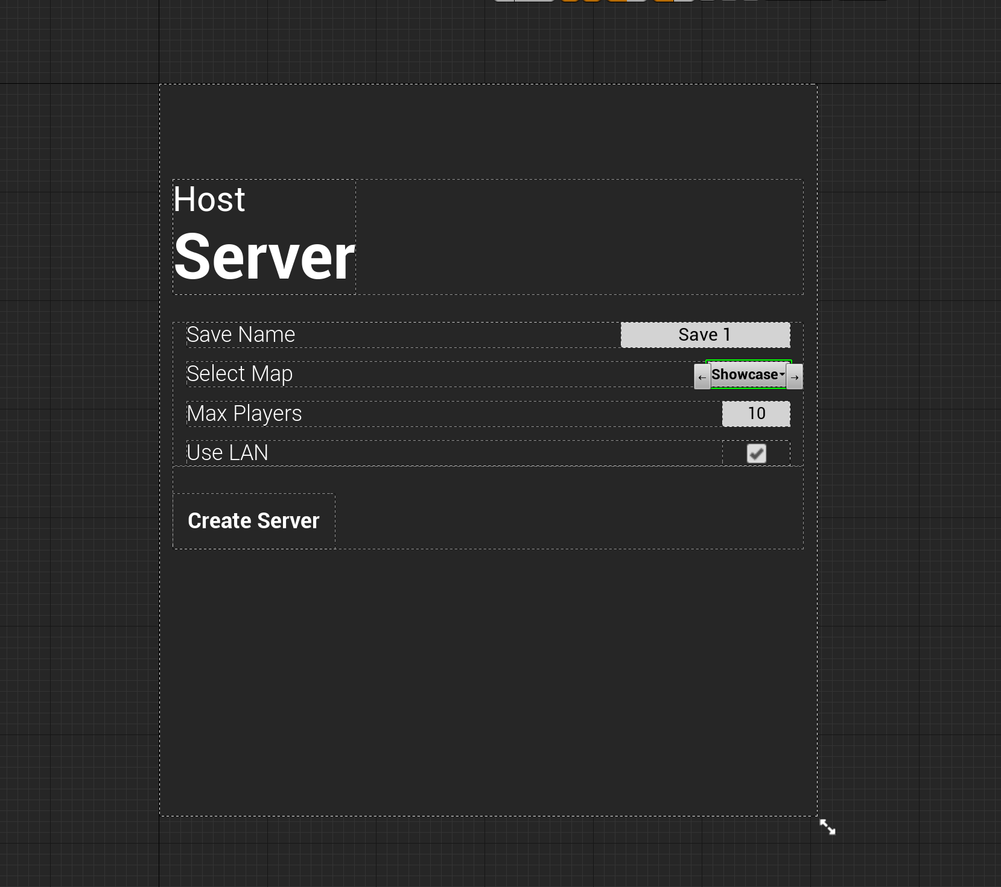Screen dimensions: 1001x887
Task: Open the Showcase map dropdown
Action: 748,374
